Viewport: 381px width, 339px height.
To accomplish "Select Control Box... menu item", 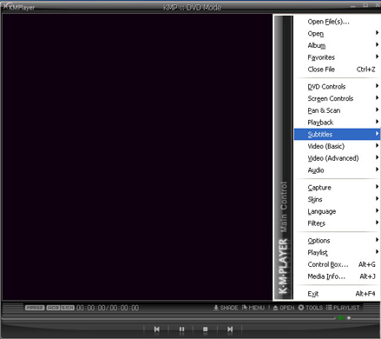I will point(337,264).
